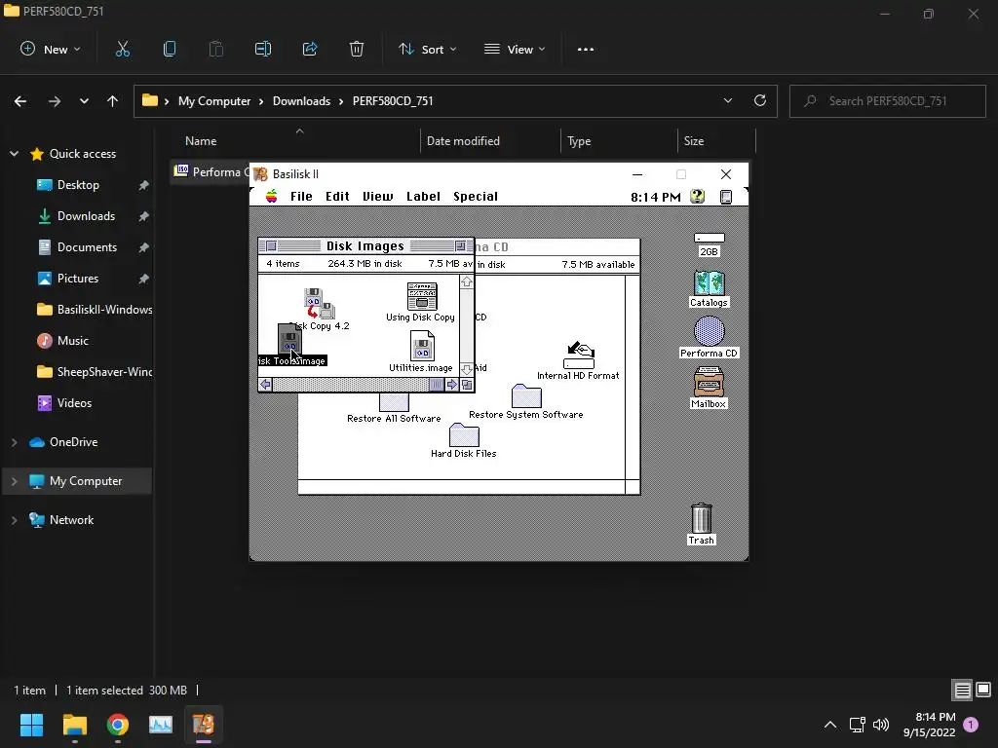Click the New button in Explorer toolbar
This screenshot has width=998, height=748.
point(51,49)
